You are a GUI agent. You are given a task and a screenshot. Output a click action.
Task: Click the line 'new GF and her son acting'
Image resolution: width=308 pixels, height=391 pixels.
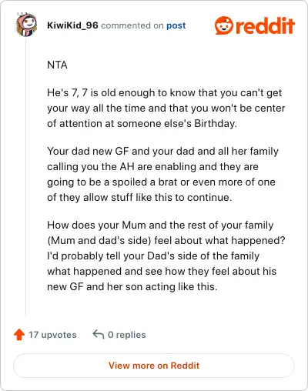point(132,286)
